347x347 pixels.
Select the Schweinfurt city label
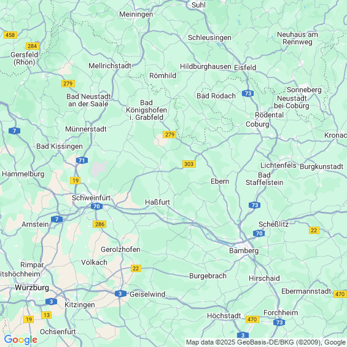(x=91, y=198)
